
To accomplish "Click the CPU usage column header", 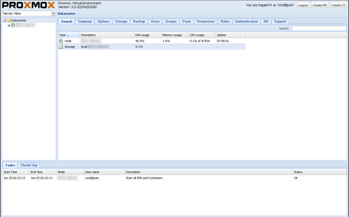I will 202,35.
